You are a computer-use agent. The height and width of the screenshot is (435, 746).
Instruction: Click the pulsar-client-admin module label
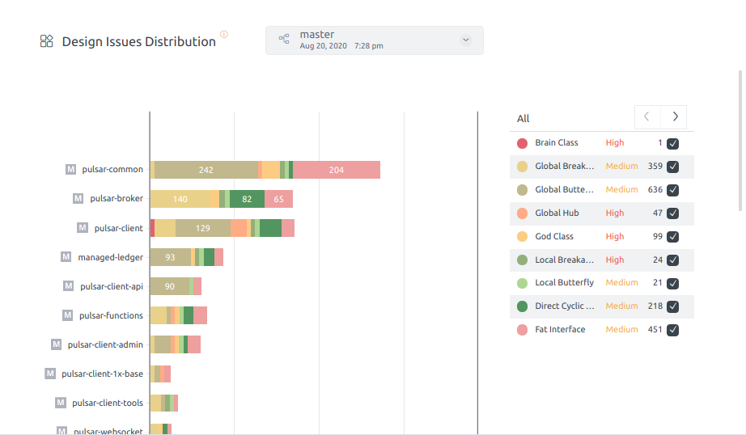[x=105, y=344]
